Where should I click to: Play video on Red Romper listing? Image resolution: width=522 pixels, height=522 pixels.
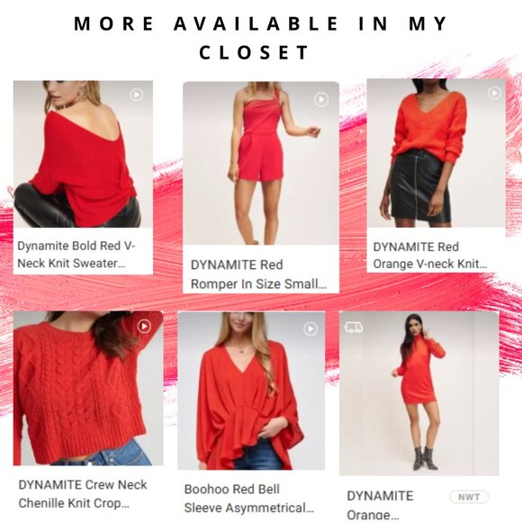pyautogui.click(x=321, y=100)
